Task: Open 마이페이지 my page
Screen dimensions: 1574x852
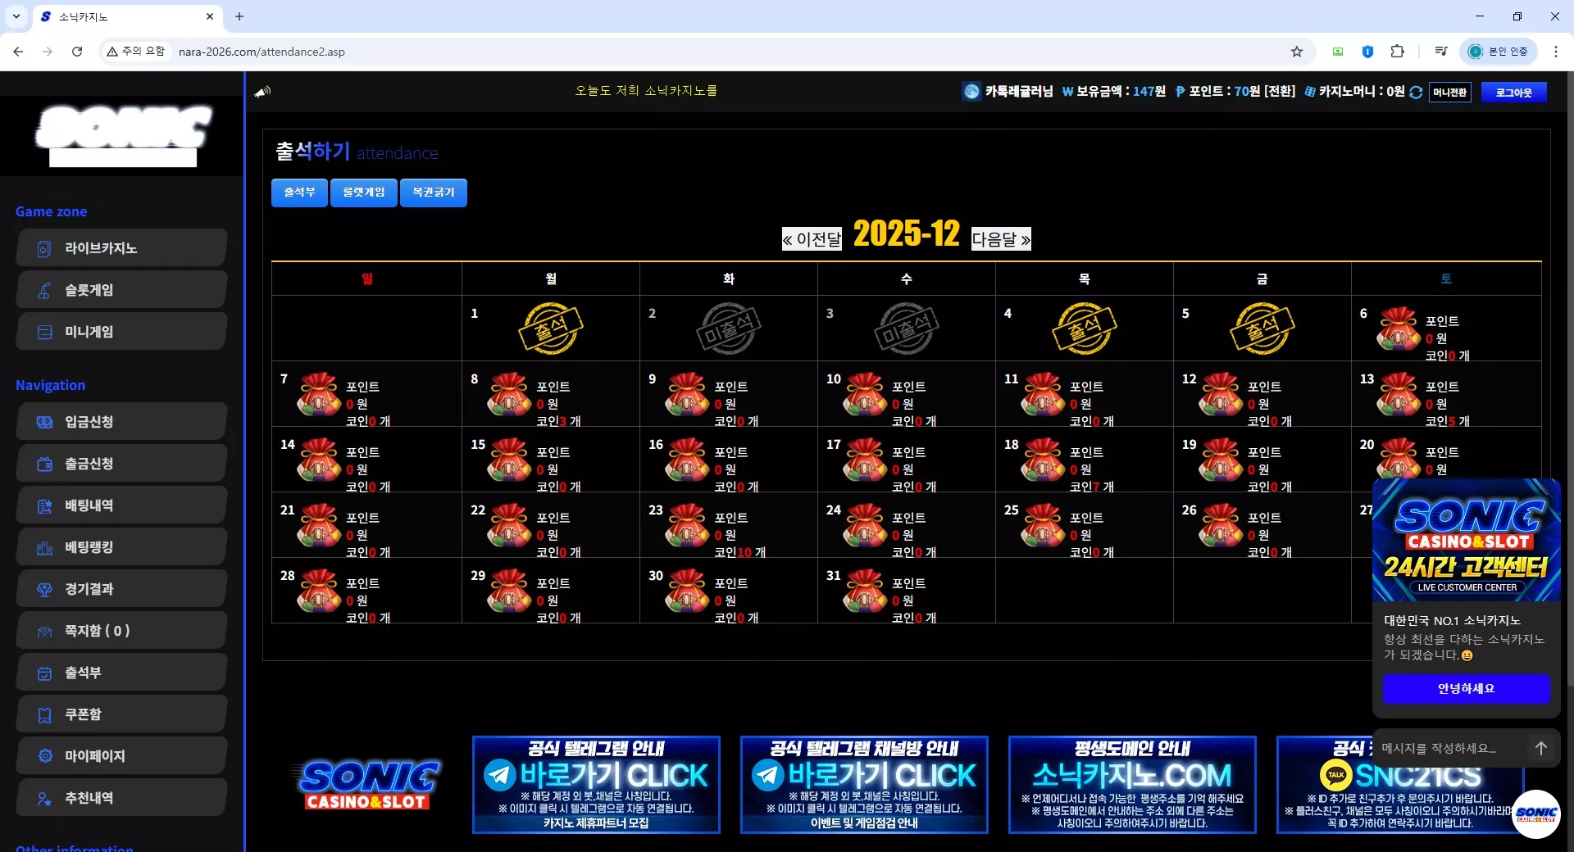Action: click(121, 755)
